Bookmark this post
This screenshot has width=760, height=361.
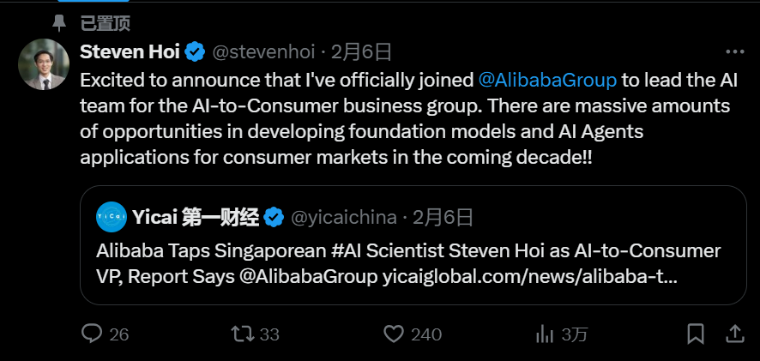pos(696,334)
